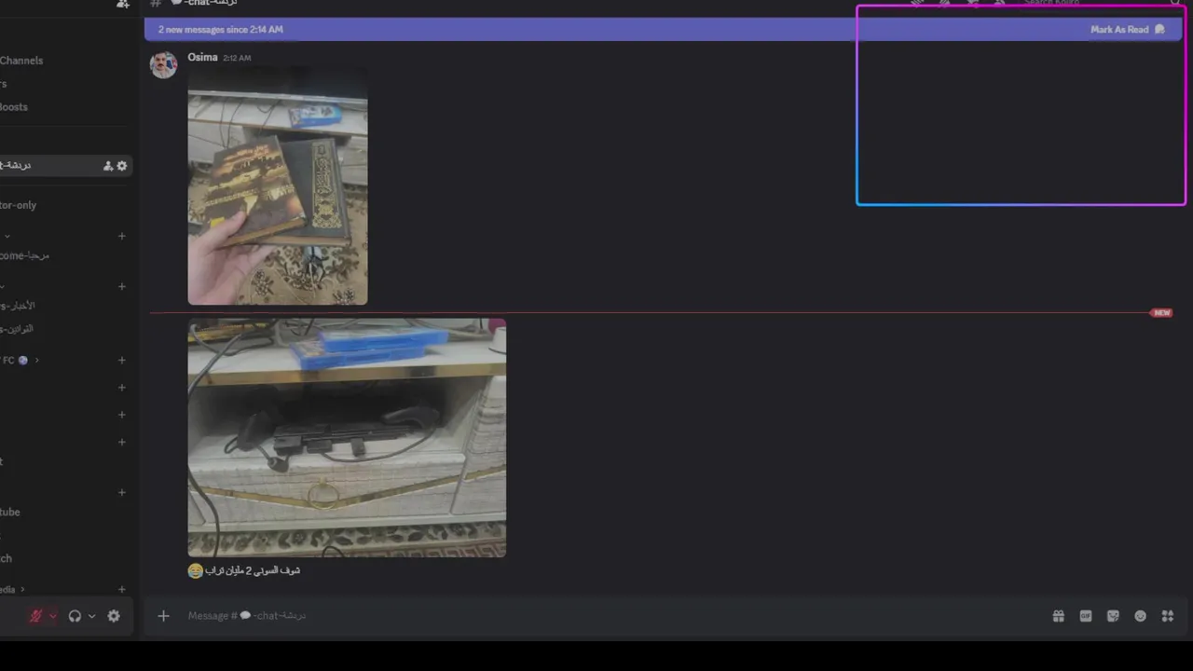Select the come-مرحبا welcome channel

(x=25, y=255)
